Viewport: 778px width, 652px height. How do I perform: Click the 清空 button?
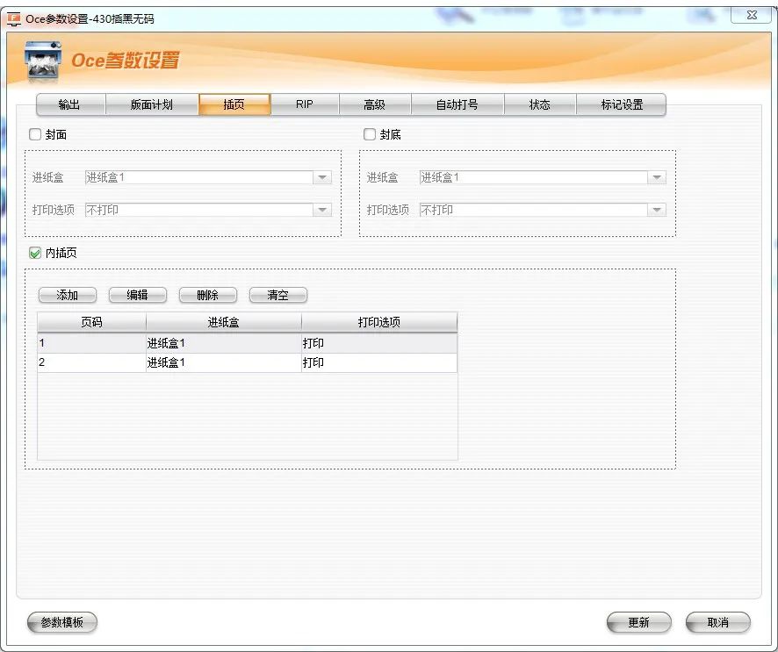pos(277,295)
